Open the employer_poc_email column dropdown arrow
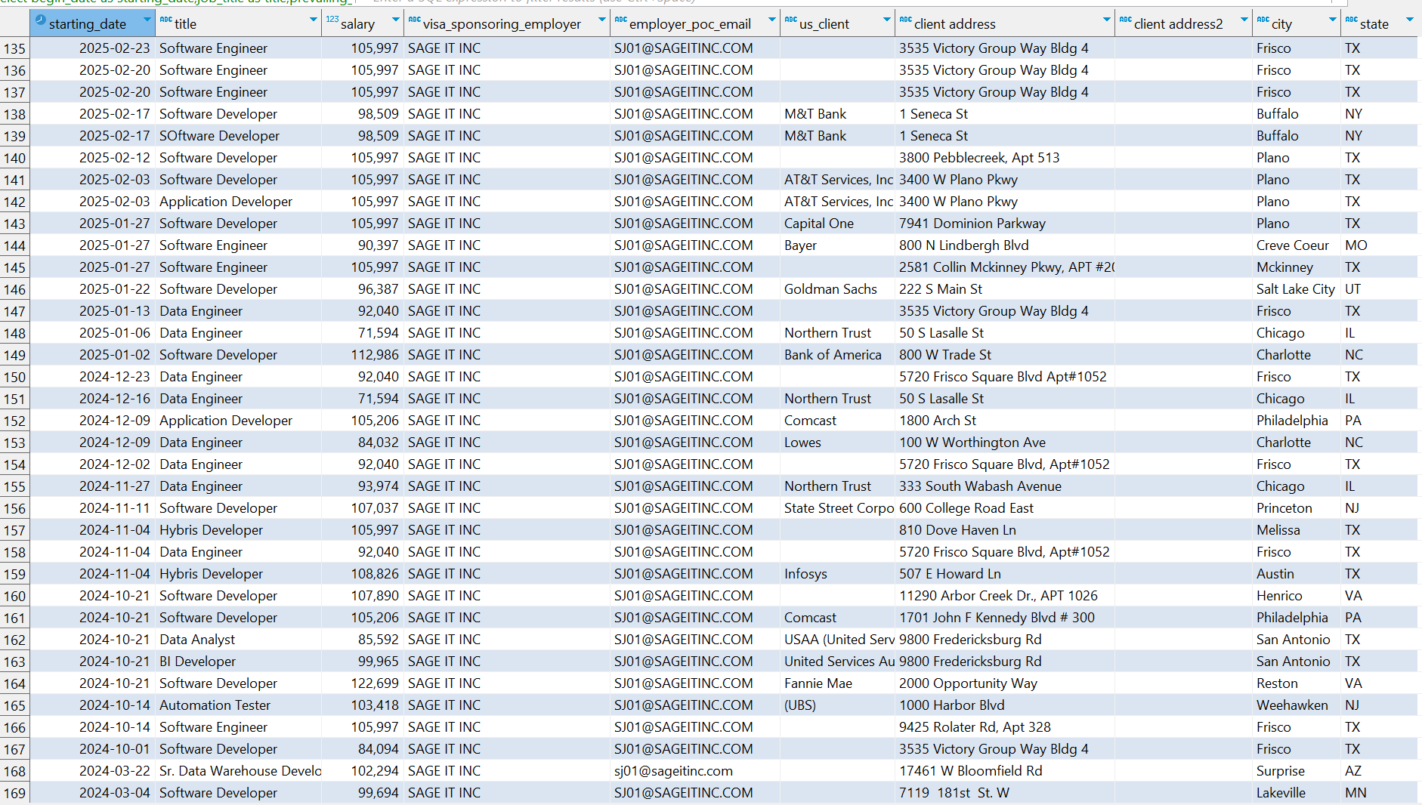Viewport: 1422px width, 805px height. tap(772, 20)
